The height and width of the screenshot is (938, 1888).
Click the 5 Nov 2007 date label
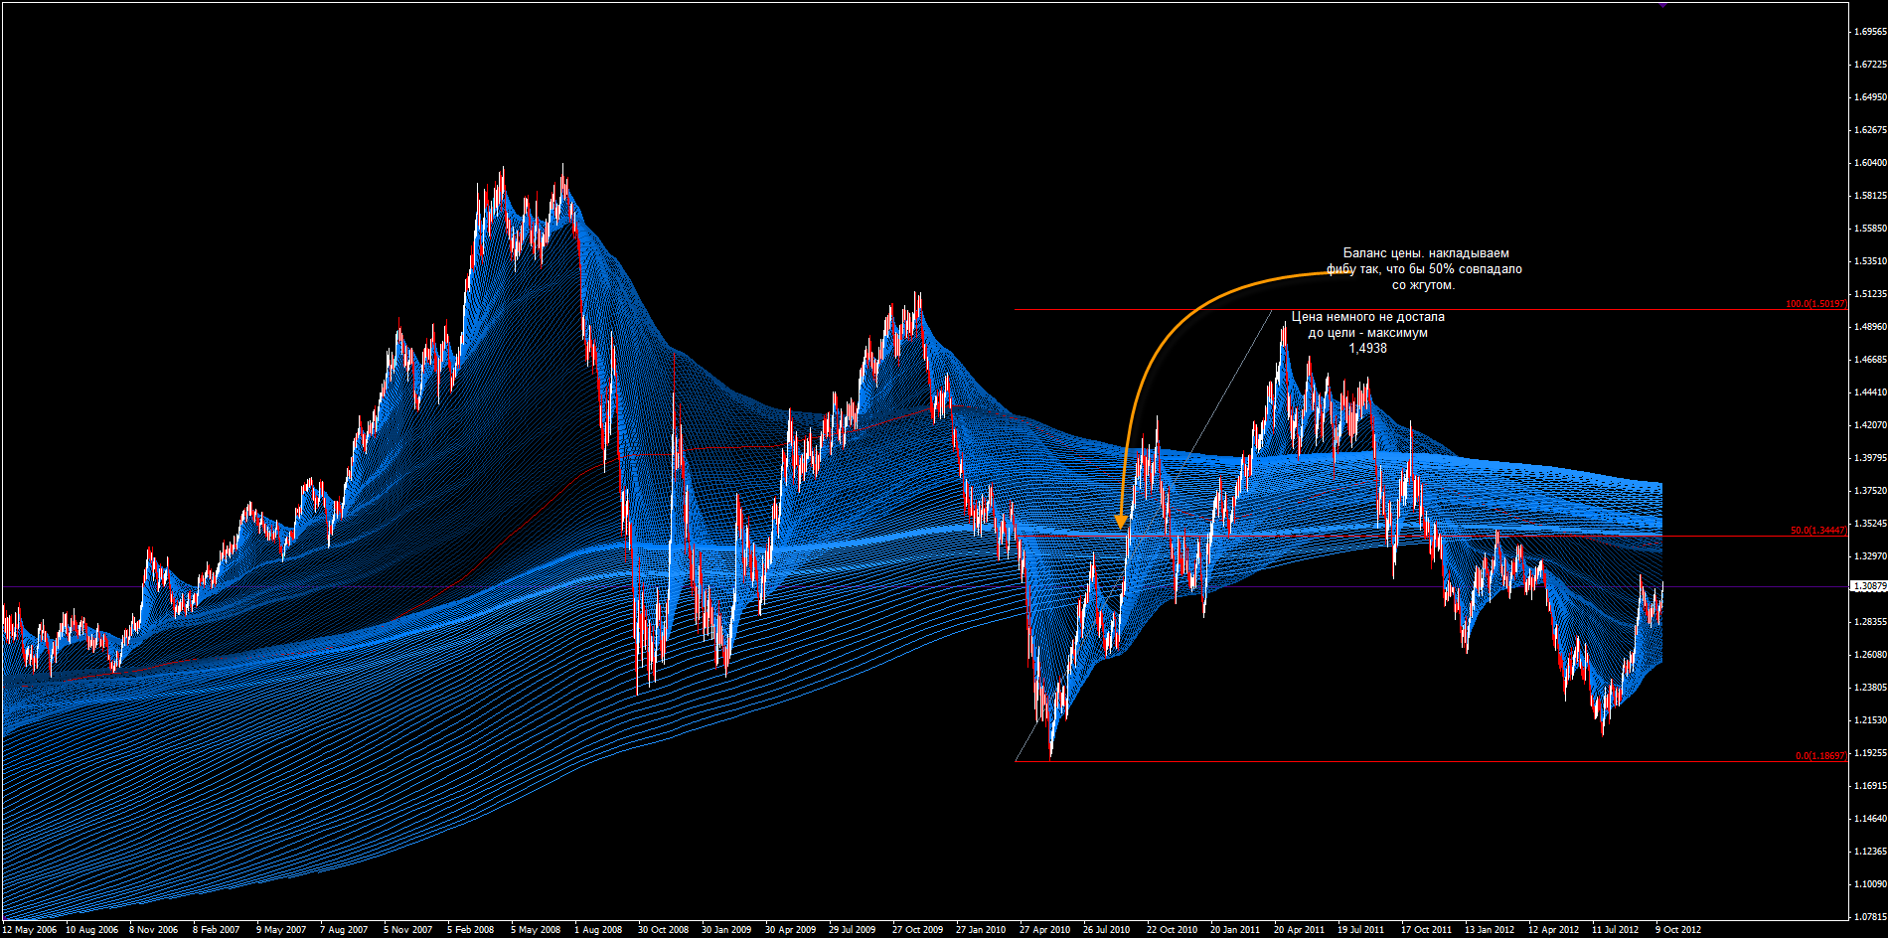[408, 930]
